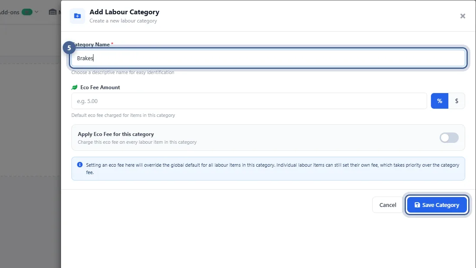This screenshot has width=476, height=268.
Task: Click the Category Name input field
Action: (268, 58)
